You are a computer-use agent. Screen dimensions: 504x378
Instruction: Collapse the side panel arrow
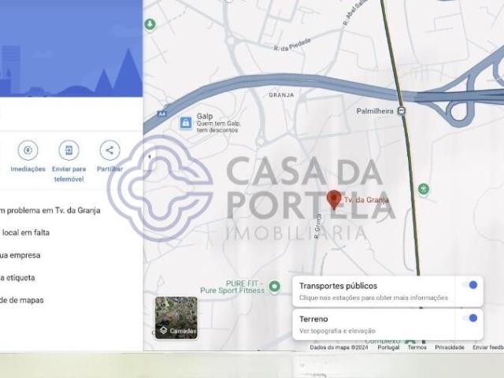point(149,157)
